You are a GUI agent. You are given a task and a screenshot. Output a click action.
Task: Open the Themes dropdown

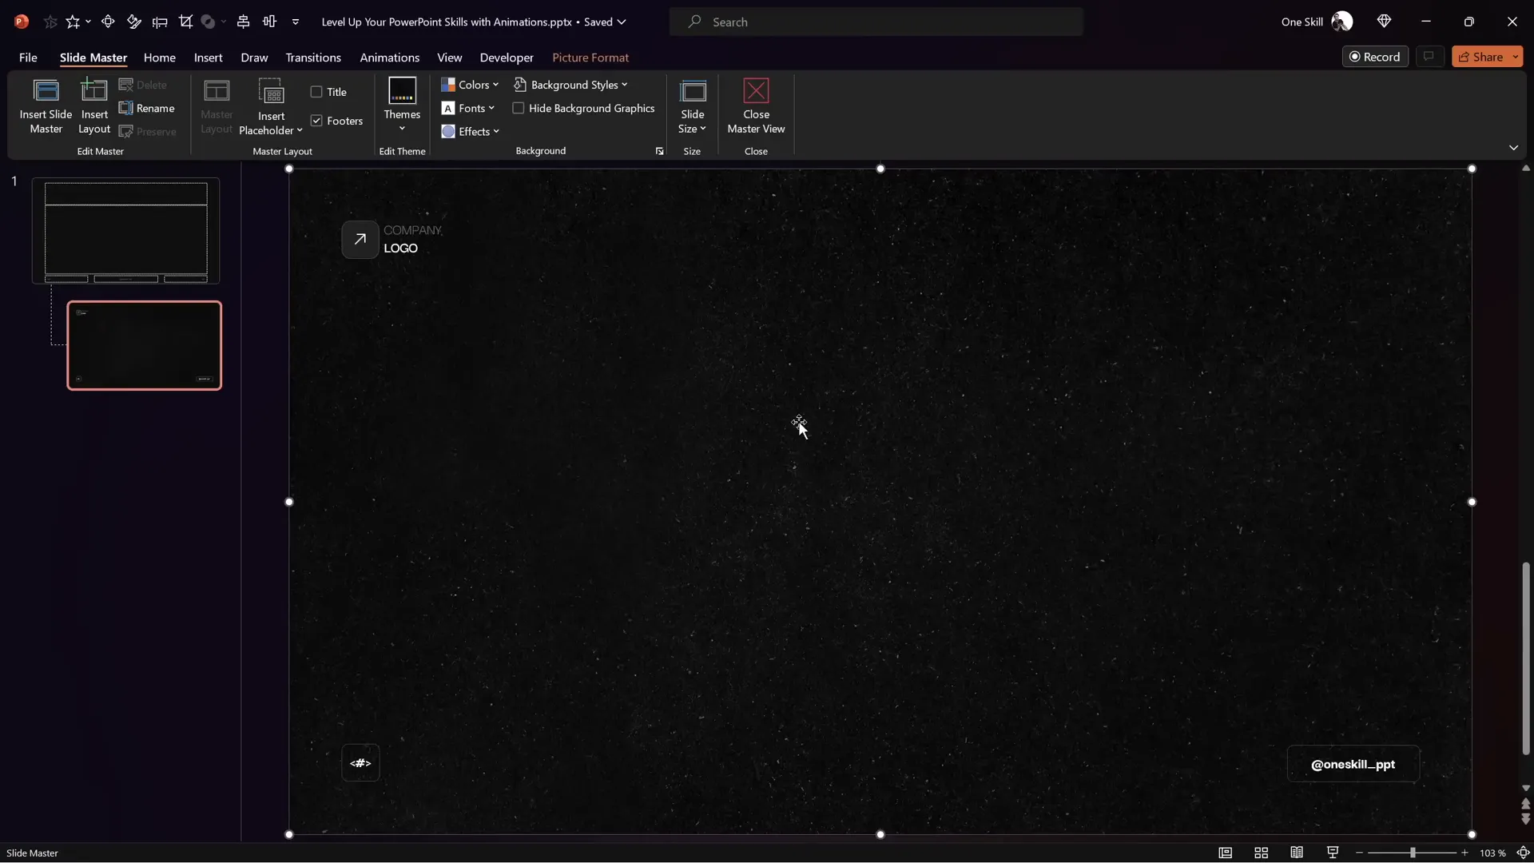coord(402,106)
